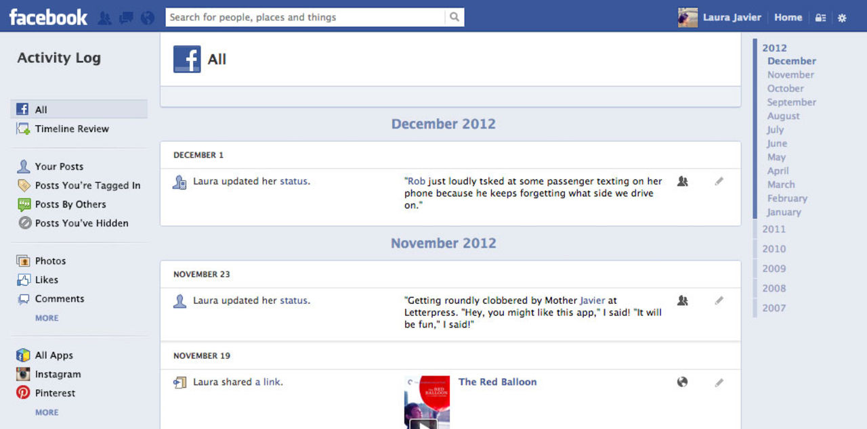The height and width of the screenshot is (429, 867).
Task: Show Posts You've Hidden
Action: click(x=81, y=223)
